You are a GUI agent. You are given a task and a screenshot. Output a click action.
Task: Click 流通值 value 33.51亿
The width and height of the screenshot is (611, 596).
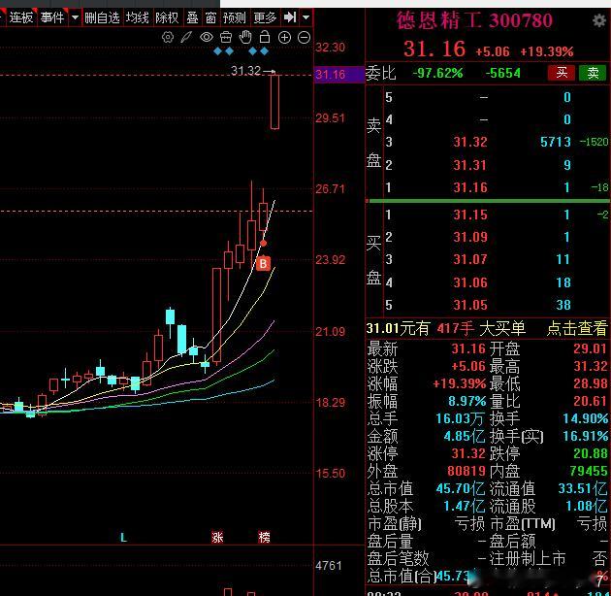(583, 488)
